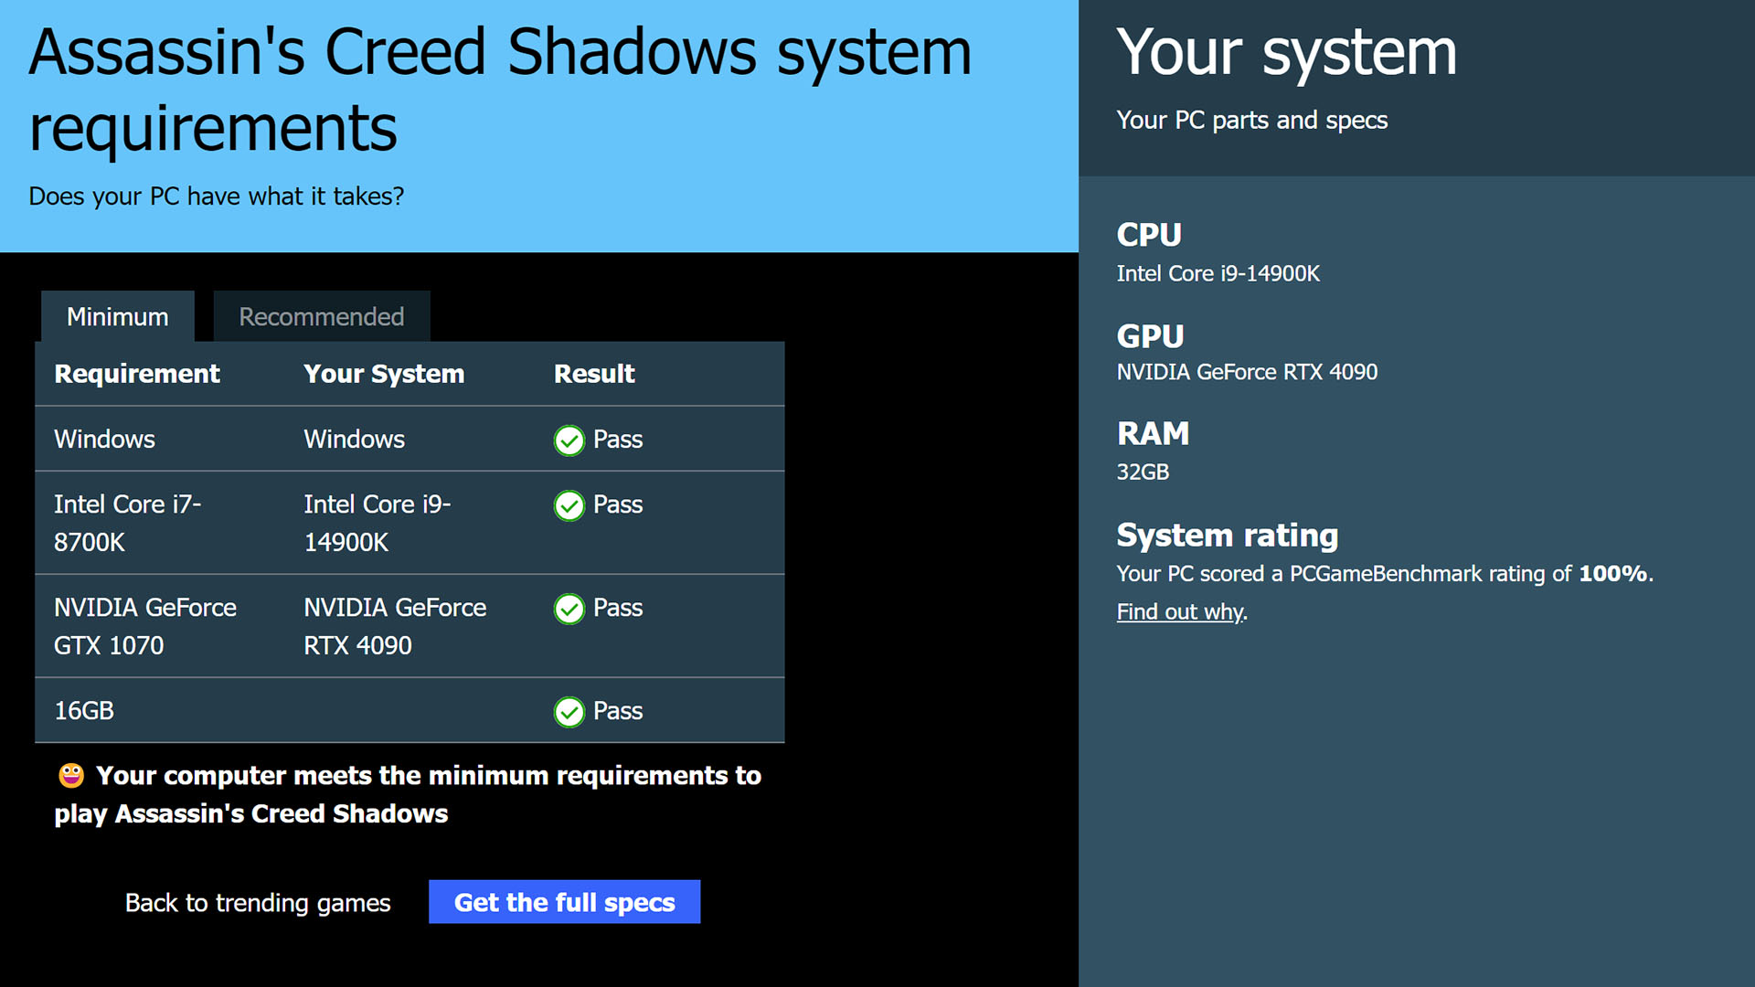The image size is (1755, 987).
Task: Click the GPU heading in Your system panel
Action: [1150, 336]
